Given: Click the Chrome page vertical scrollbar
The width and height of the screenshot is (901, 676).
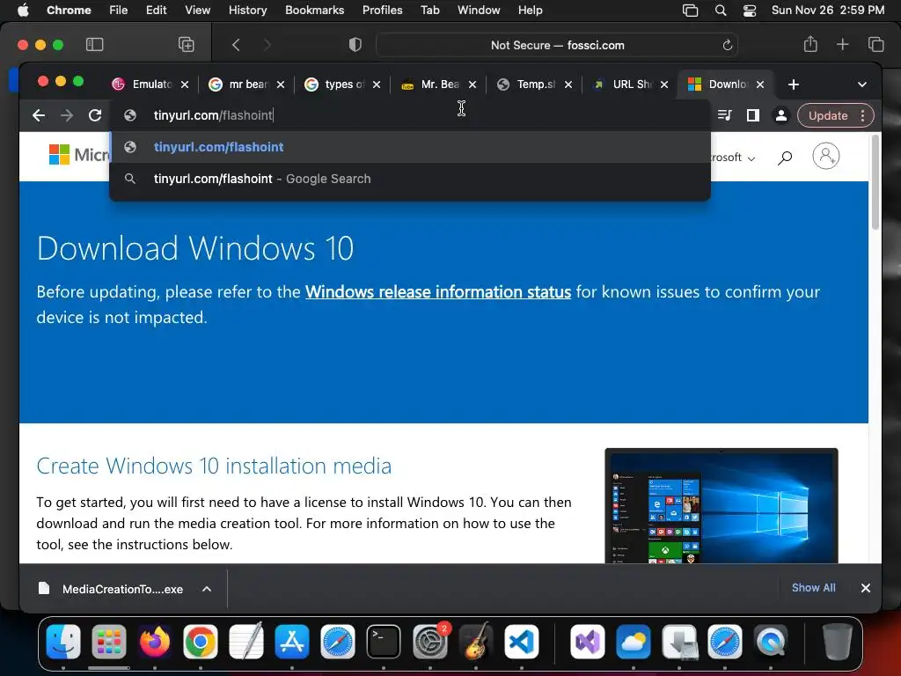Looking at the screenshot, I should [x=875, y=183].
